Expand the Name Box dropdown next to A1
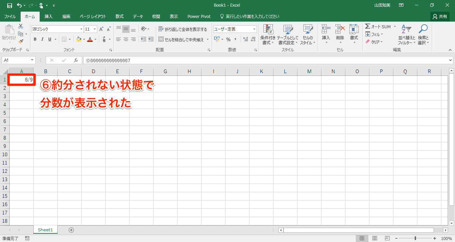Screen dimensions: 455x242 point(32,60)
